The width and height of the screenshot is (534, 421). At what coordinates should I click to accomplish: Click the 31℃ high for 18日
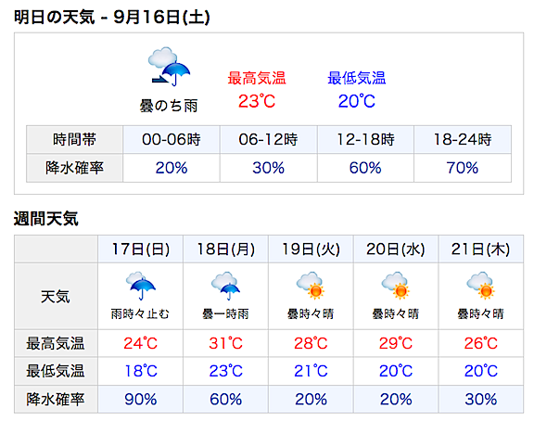pyautogui.click(x=226, y=343)
